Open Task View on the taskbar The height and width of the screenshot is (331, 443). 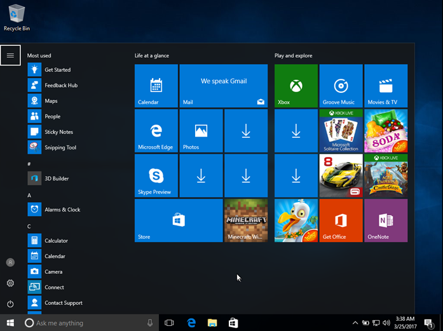tap(169, 323)
